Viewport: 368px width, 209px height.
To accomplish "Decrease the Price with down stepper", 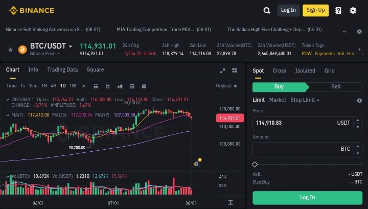I will click(x=358, y=127).
